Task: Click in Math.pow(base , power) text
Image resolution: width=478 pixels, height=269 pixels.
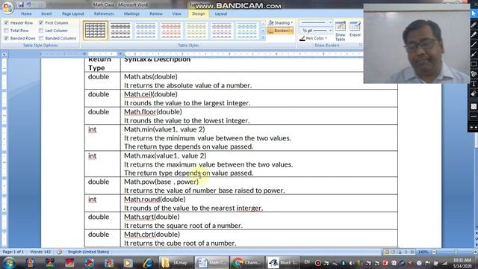Action: click(x=161, y=182)
